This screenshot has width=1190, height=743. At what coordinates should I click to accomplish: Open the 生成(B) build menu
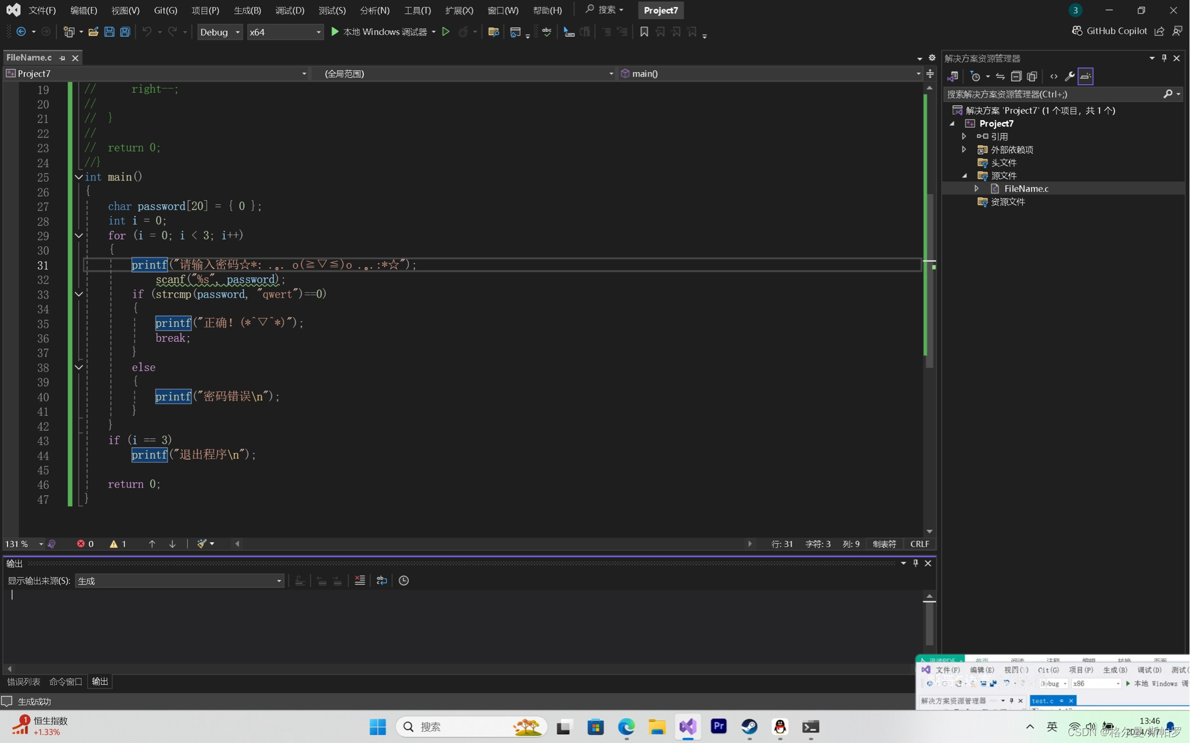click(247, 10)
